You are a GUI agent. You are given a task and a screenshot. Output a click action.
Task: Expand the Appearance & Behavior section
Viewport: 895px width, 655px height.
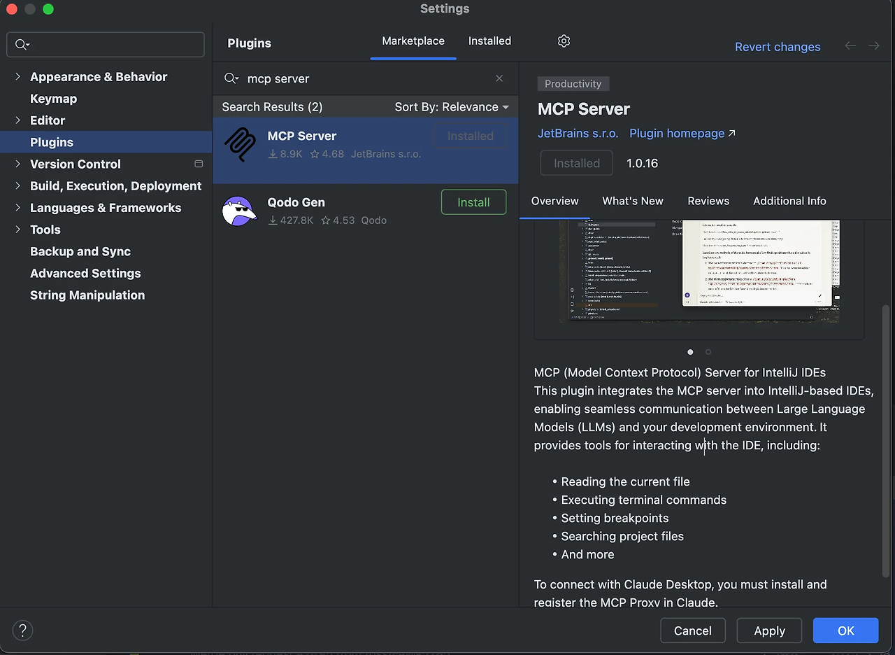17,76
